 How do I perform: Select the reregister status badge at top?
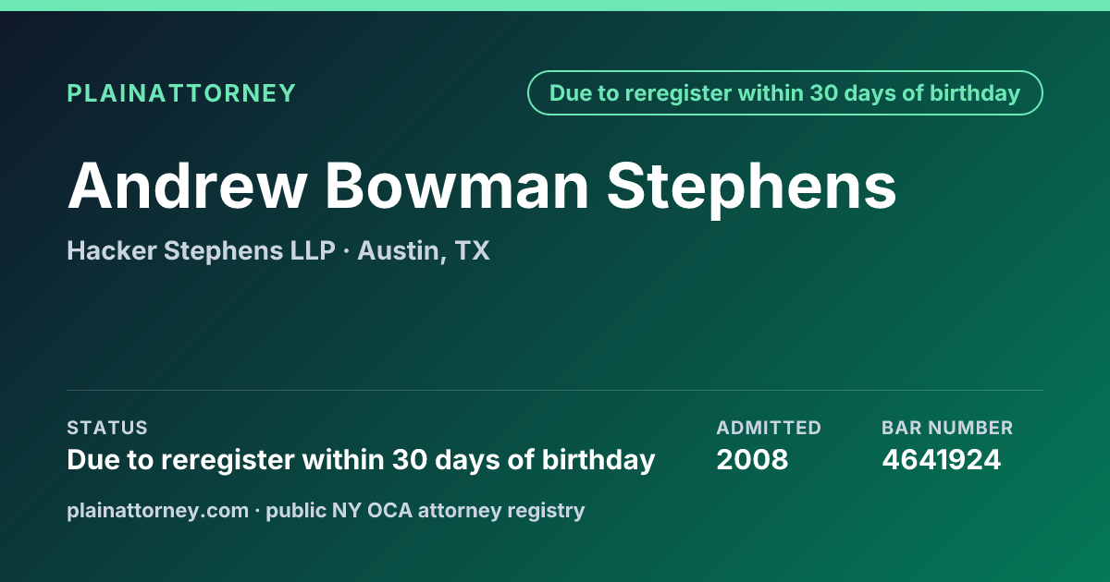[x=785, y=93]
